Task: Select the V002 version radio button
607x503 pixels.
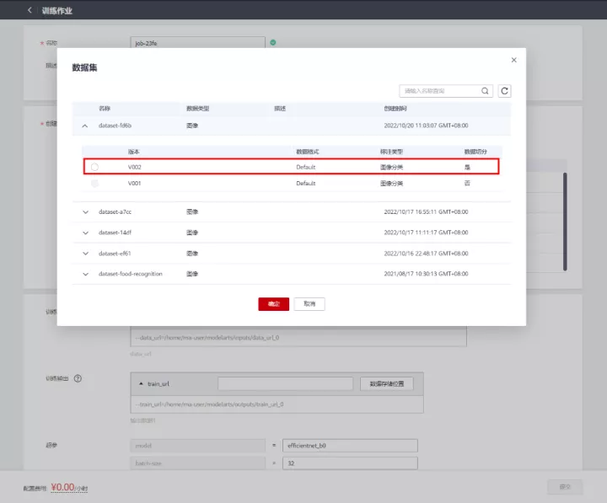Action: pyautogui.click(x=94, y=167)
